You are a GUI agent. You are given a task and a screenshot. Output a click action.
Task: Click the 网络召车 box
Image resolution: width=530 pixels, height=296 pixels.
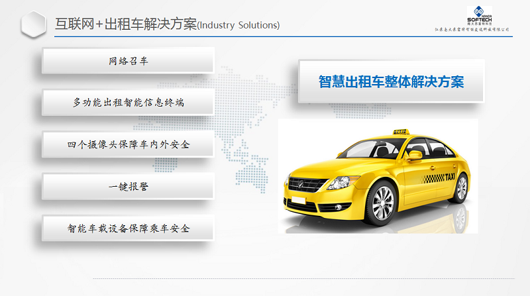coord(128,60)
